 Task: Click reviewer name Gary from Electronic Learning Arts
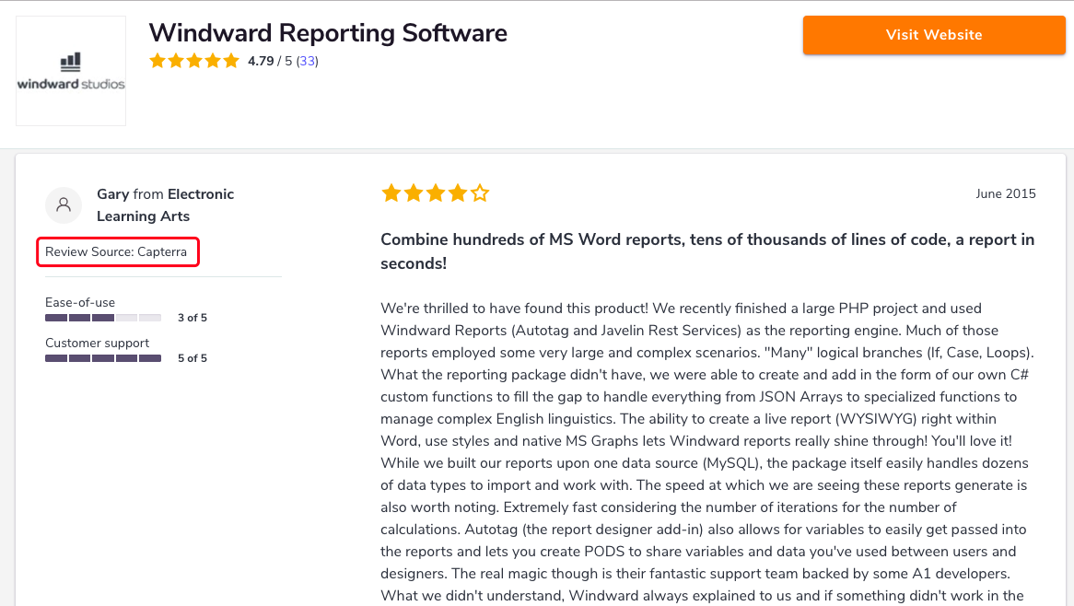pos(165,204)
